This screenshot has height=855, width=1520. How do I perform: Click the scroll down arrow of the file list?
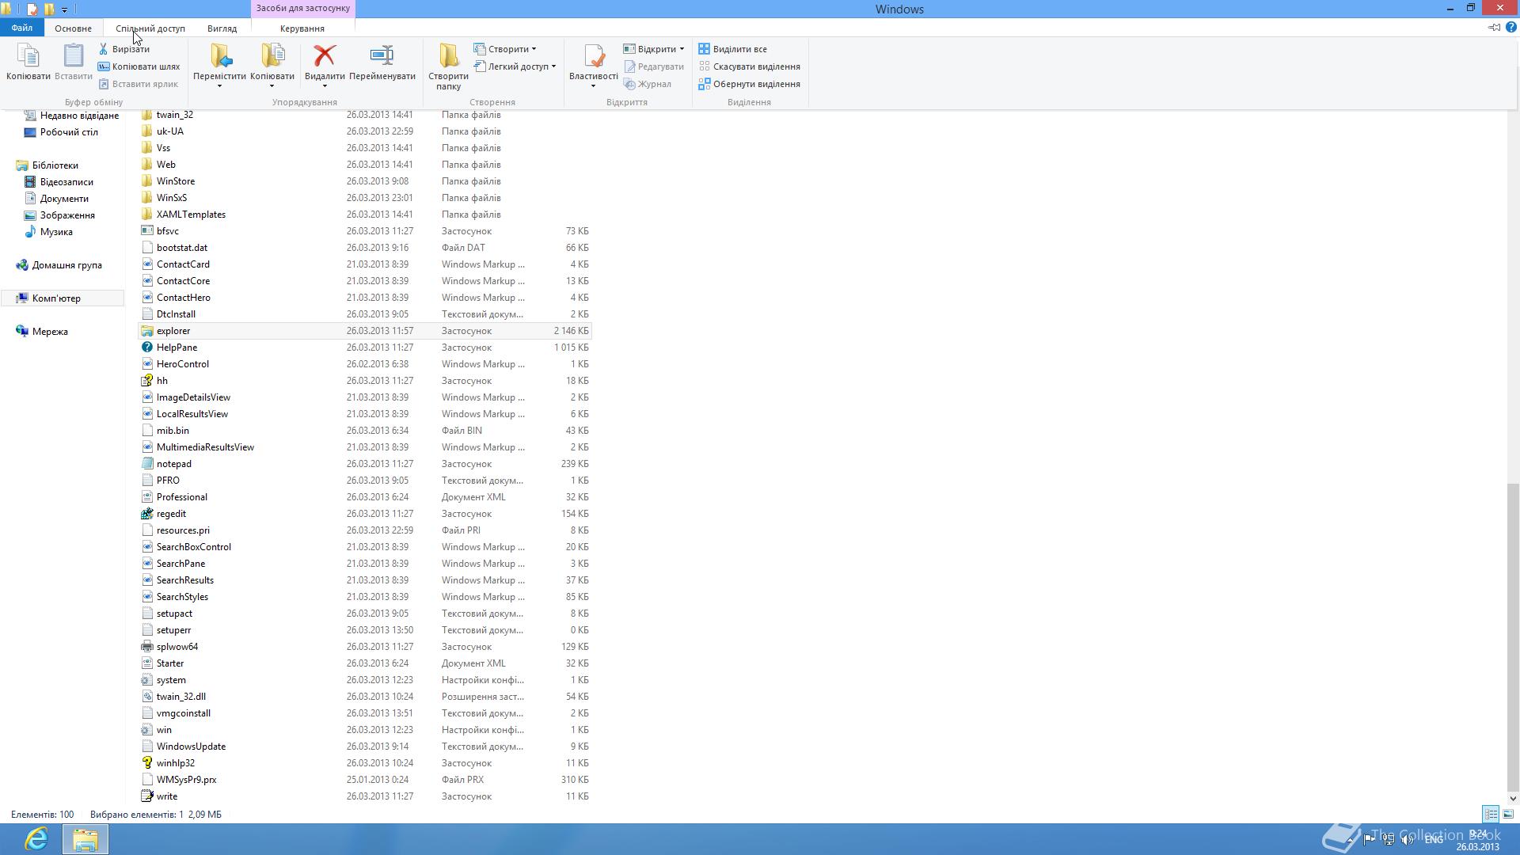[1513, 798]
